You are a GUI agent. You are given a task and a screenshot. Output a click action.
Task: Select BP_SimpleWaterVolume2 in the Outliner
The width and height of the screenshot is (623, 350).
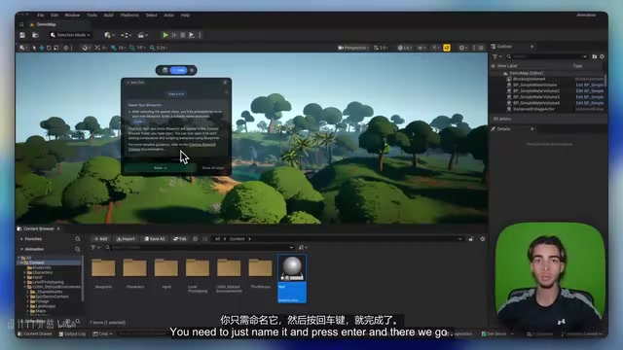click(536, 90)
